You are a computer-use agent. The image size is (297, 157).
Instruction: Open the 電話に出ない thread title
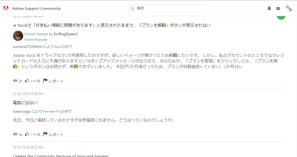(25, 103)
